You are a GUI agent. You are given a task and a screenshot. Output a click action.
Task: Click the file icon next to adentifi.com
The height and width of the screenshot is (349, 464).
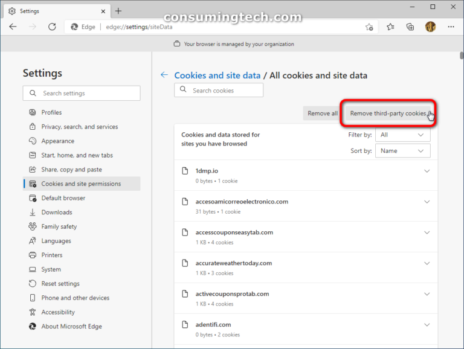pos(185,325)
